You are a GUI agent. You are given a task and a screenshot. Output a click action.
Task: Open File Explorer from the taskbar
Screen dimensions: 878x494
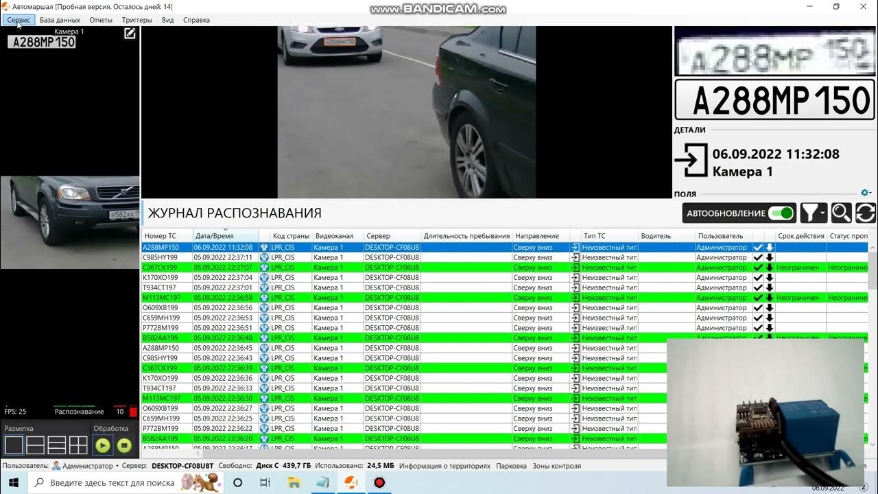(294, 483)
